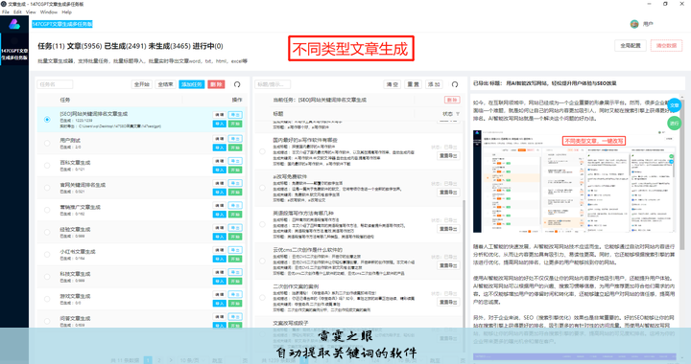Open the Help menu
This screenshot has height=364, width=691.
[x=66, y=11]
